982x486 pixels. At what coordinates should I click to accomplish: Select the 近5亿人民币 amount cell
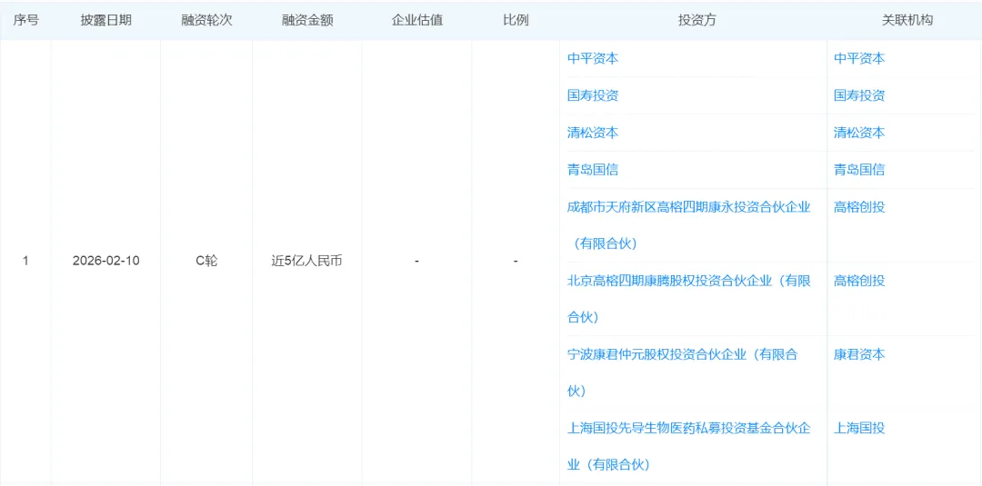coord(307,262)
